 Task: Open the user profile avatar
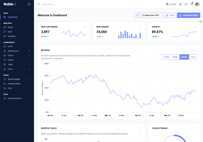click(x=197, y=4)
